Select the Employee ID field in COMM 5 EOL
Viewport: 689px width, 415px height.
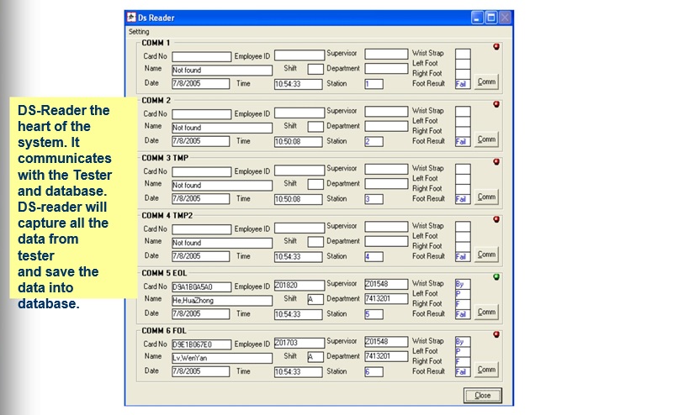pos(299,286)
